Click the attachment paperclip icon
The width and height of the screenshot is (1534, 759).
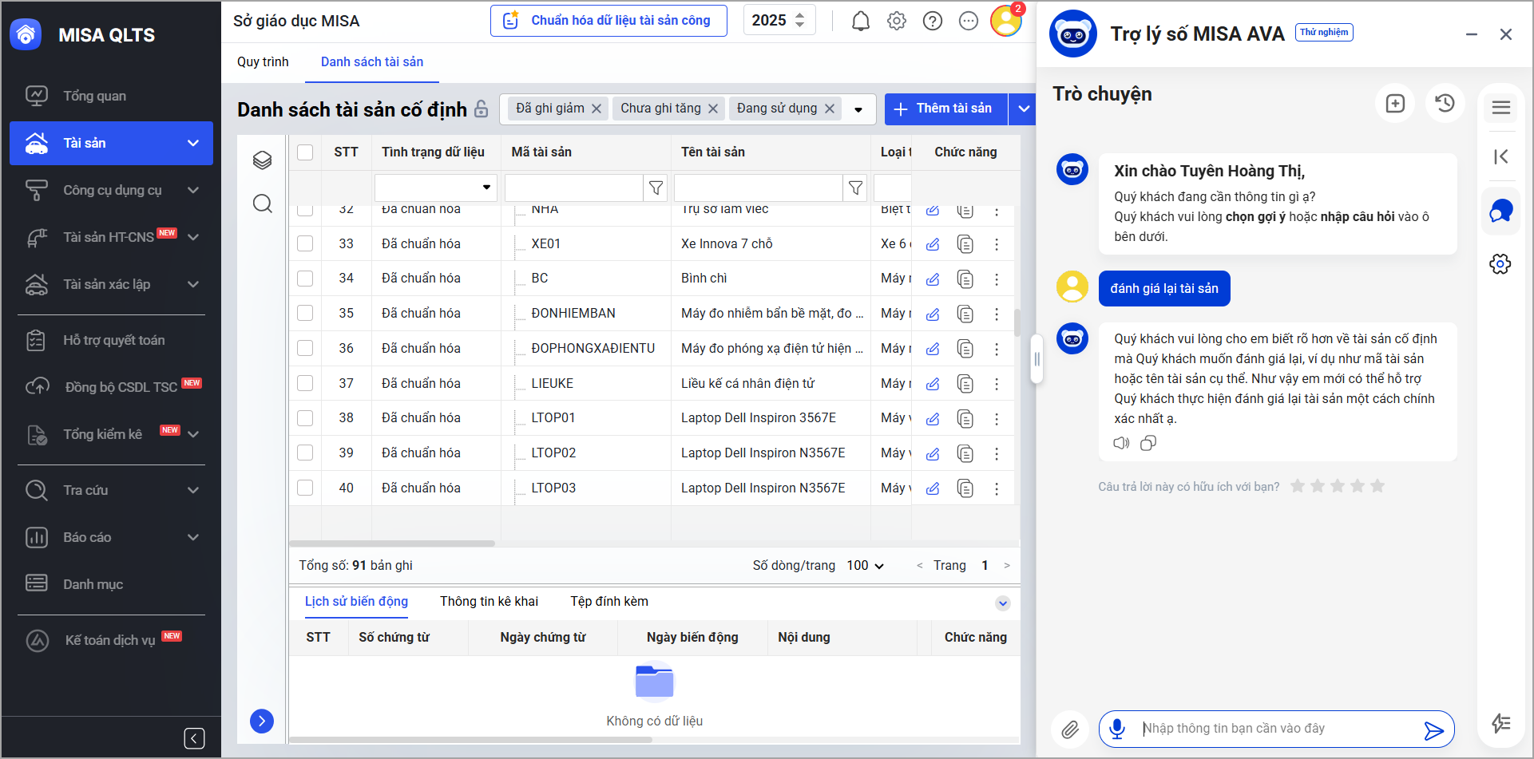pyautogui.click(x=1070, y=729)
